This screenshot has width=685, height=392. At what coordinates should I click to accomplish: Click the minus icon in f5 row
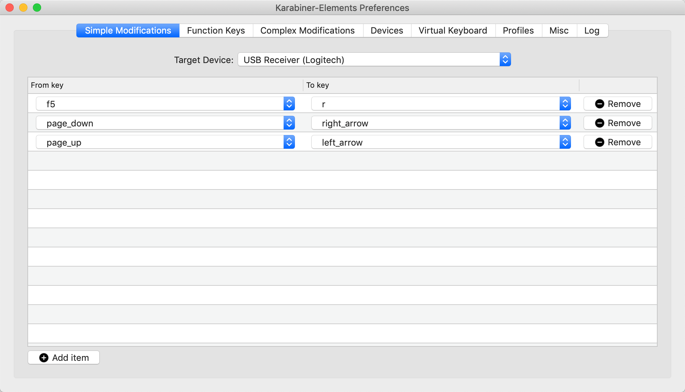599,104
